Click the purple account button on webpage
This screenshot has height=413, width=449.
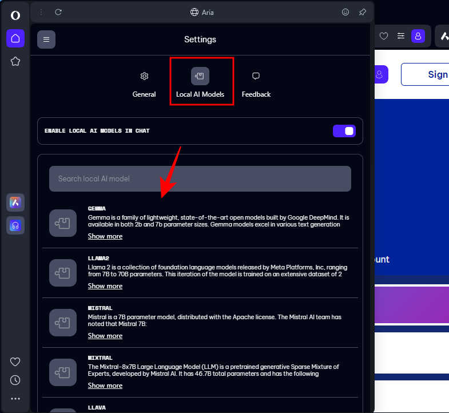(382, 74)
